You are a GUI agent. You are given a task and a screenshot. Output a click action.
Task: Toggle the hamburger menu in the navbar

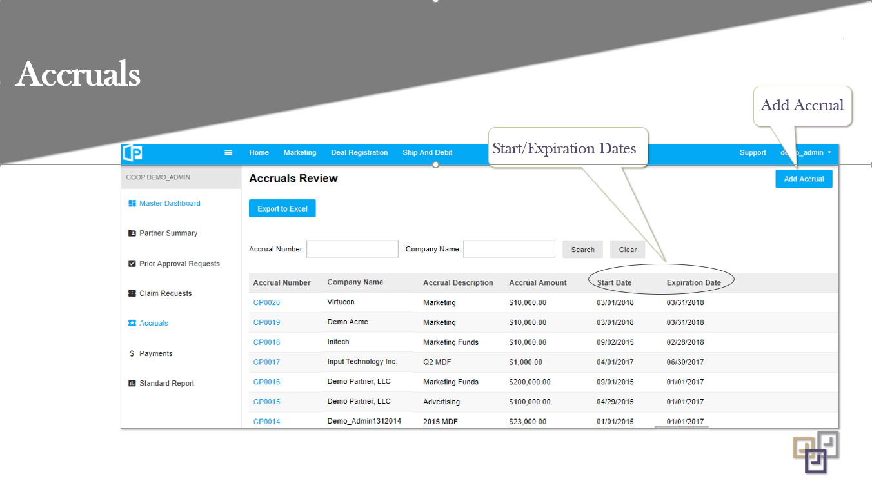point(228,152)
